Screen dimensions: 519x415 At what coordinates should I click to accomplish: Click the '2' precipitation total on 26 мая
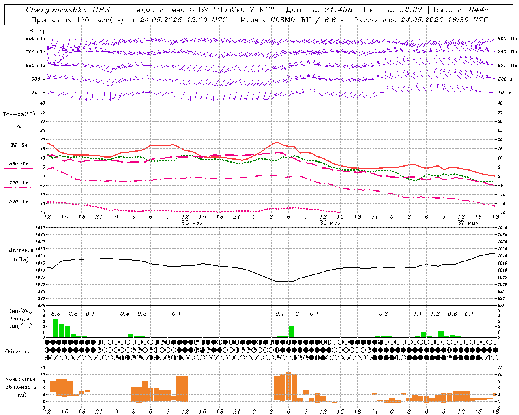tap(297, 314)
